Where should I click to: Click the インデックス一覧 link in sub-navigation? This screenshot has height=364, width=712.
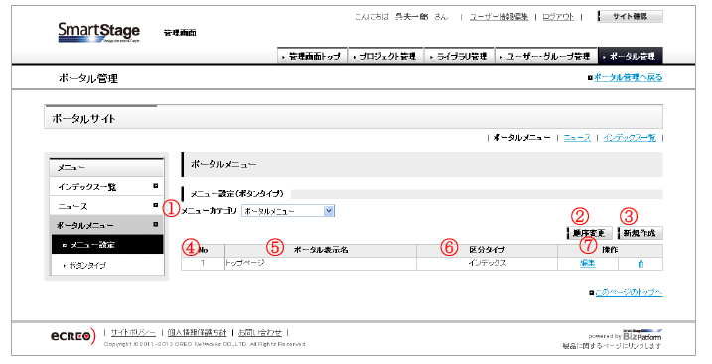click(630, 137)
